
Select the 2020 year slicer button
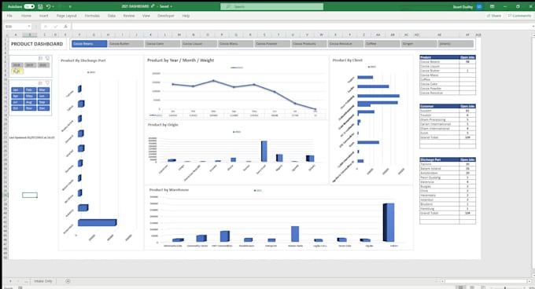click(43, 65)
